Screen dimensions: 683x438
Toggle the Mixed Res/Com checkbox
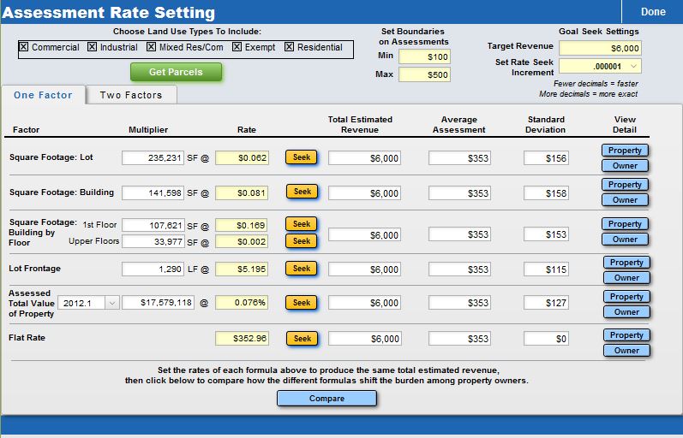point(151,48)
